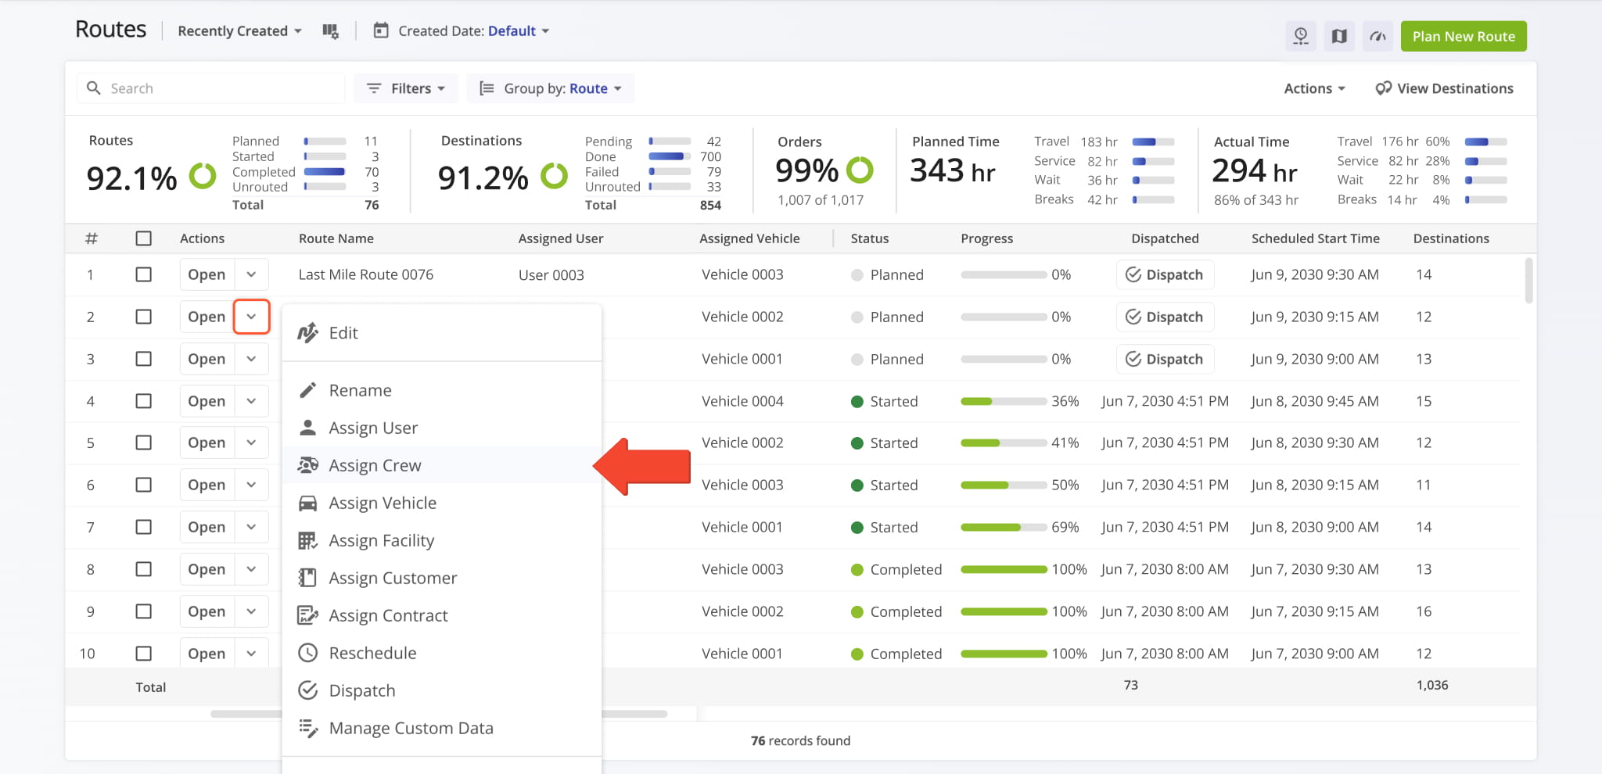Open the speedometer dashboard icon

click(x=1378, y=36)
